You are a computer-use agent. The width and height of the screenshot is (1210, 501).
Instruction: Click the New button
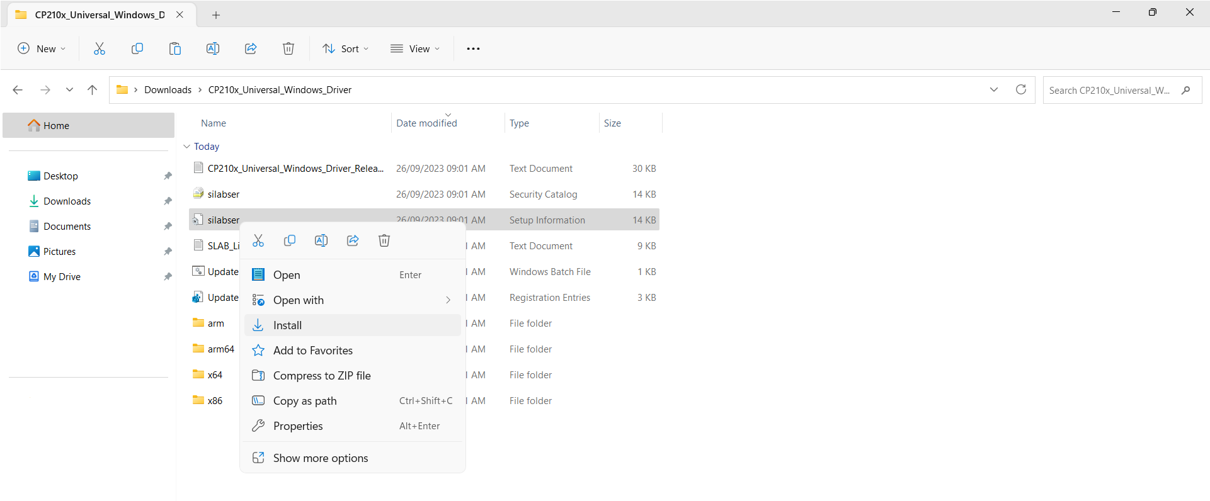tap(42, 48)
